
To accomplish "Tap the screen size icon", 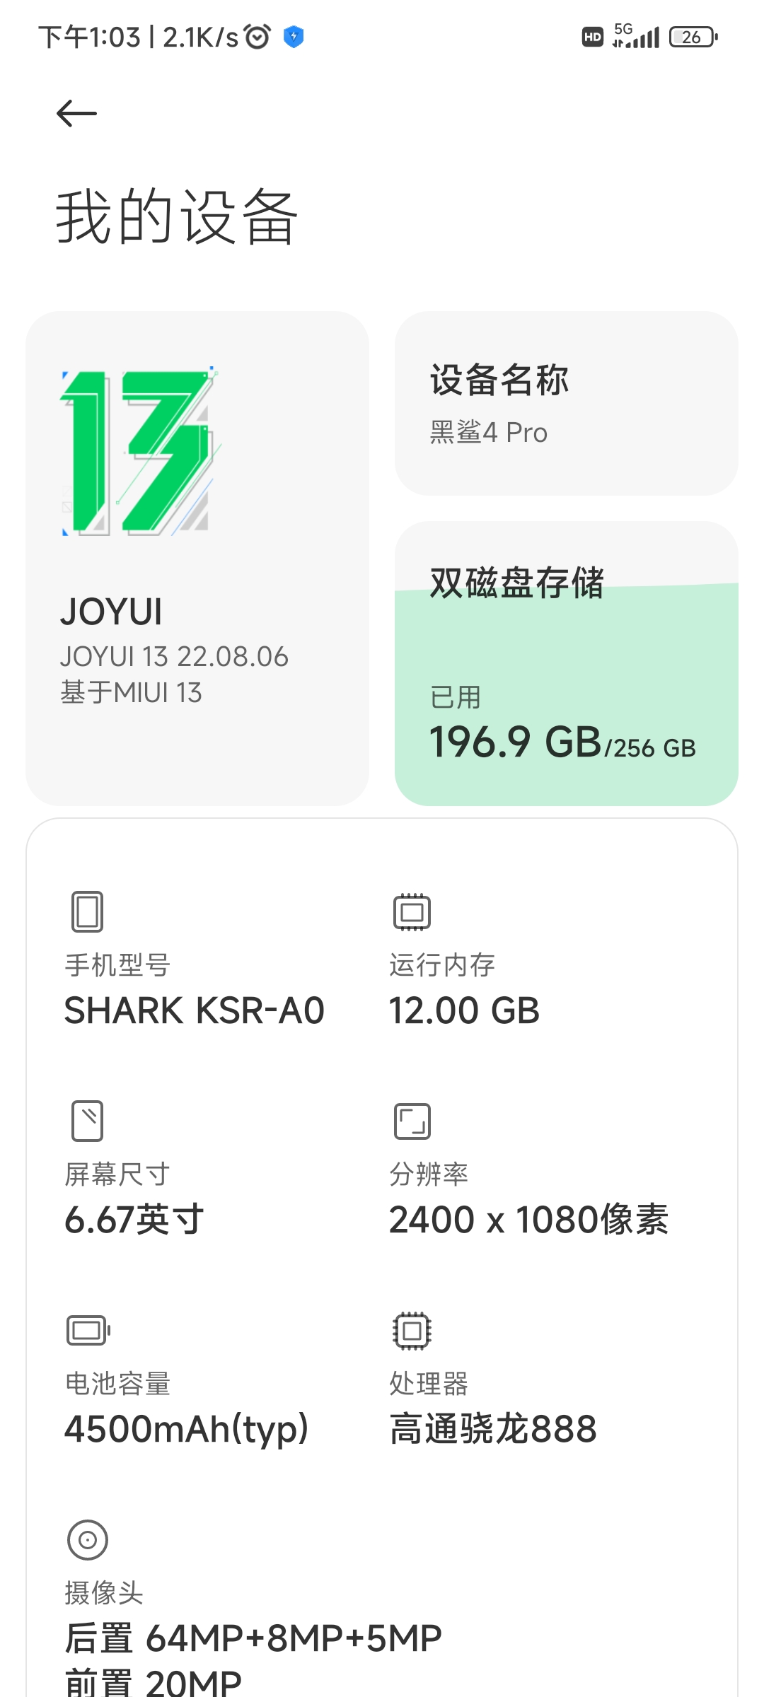I will (x=87, y=1121).
